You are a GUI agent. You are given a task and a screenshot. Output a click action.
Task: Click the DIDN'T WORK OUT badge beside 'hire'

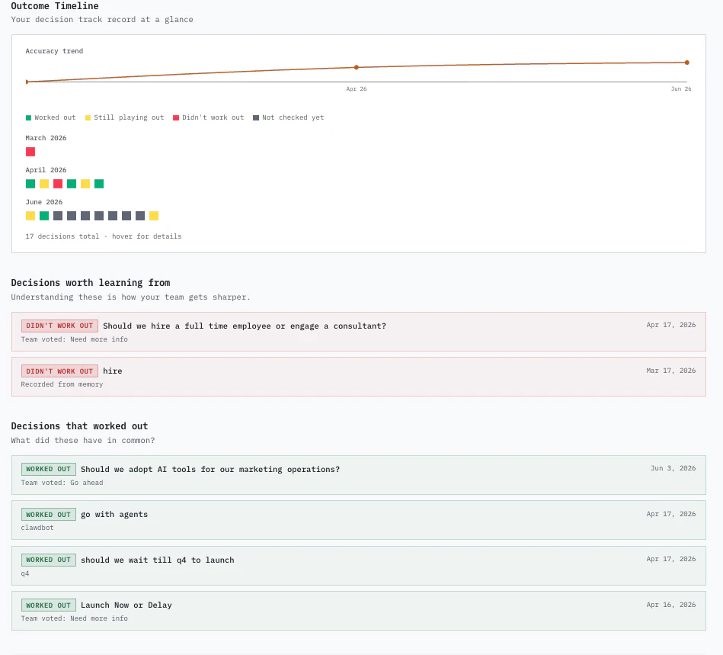[59, 371]
